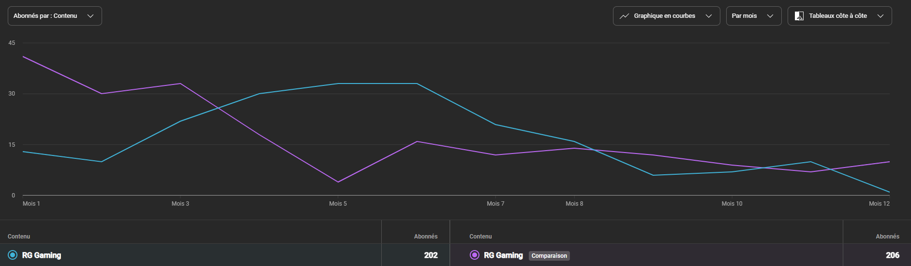Click the purple line's peak at Mois 1

(x=23, y=56)
